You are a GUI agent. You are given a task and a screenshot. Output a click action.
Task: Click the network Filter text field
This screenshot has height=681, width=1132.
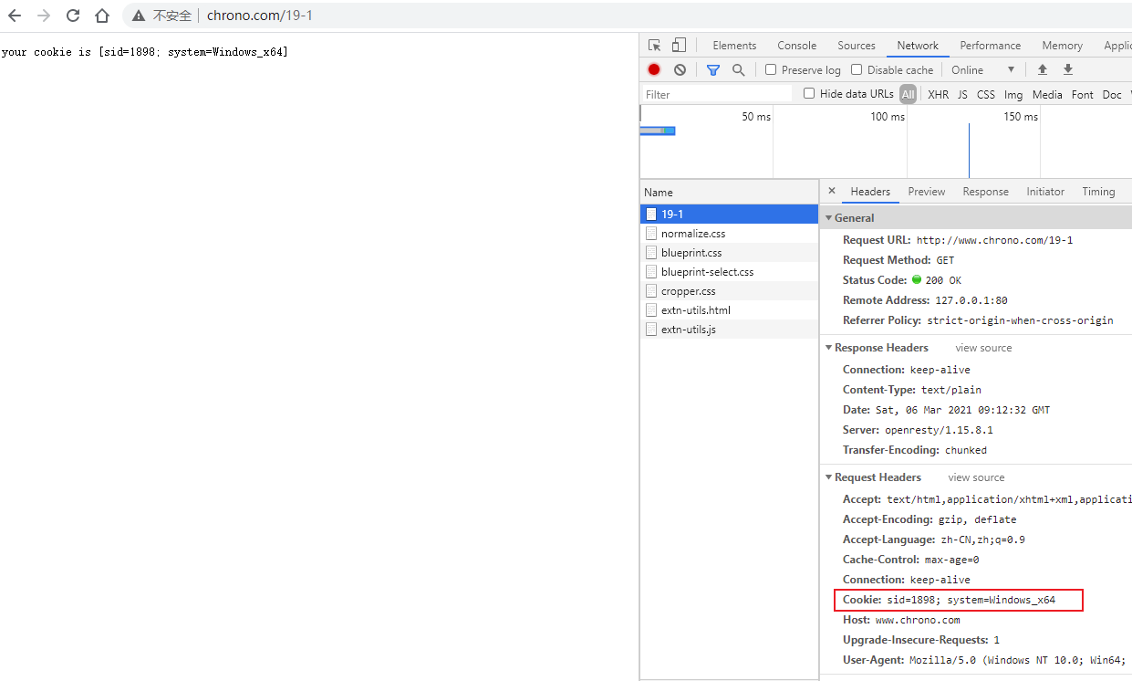[x=716, y=95]
